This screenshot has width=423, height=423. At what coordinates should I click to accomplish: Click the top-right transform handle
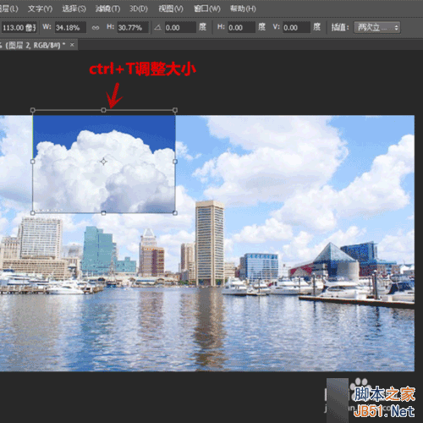pyautogui.click(x=175, y=110)
